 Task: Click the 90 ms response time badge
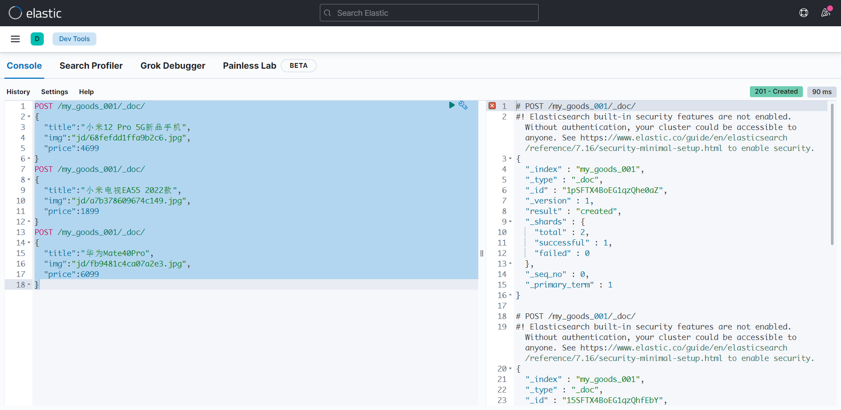point(822,92)
